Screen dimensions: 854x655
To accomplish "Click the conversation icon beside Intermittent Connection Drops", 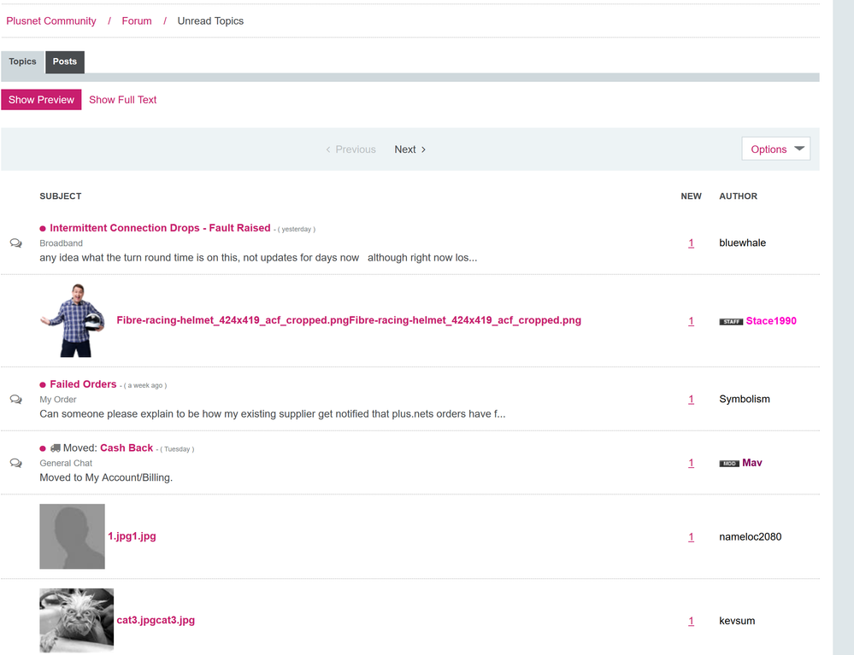I will (15, 243).
